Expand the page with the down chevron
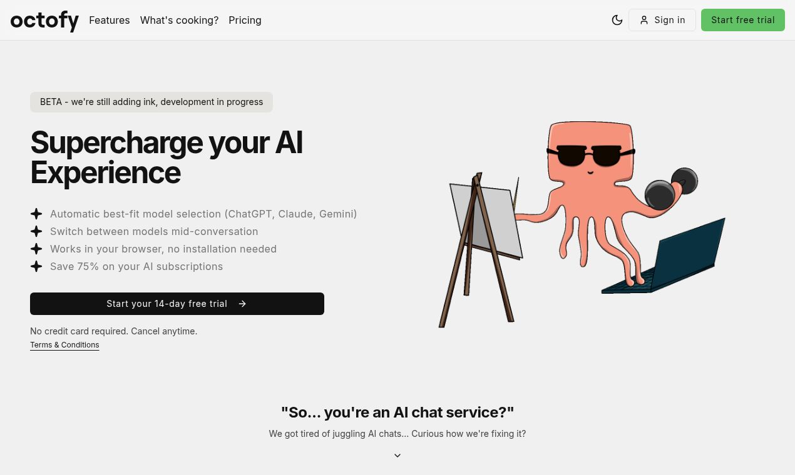 click(x=397, y=455)
